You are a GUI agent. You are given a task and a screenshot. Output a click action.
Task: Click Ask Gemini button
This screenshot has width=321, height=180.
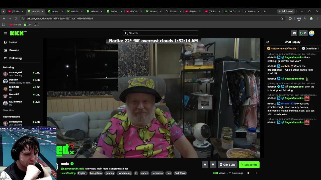click(x=285, y=11)
